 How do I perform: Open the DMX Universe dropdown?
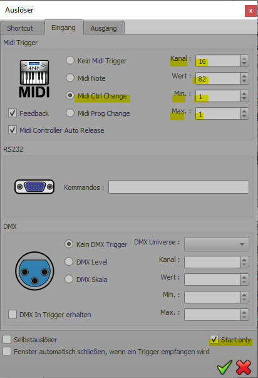click(x=216, y=244)
